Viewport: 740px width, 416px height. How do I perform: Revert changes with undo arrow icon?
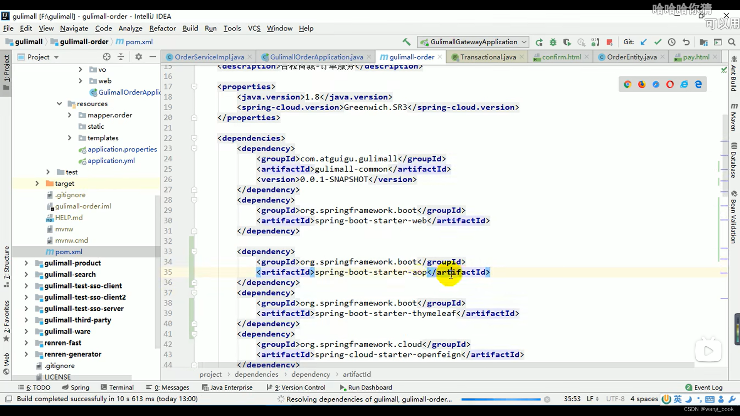pos(686,42)
